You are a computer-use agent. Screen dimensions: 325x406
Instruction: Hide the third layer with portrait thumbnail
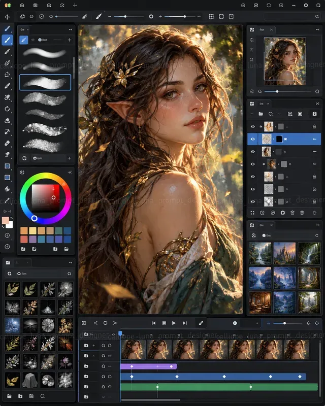pyautogui.click(x=253, y=152)
